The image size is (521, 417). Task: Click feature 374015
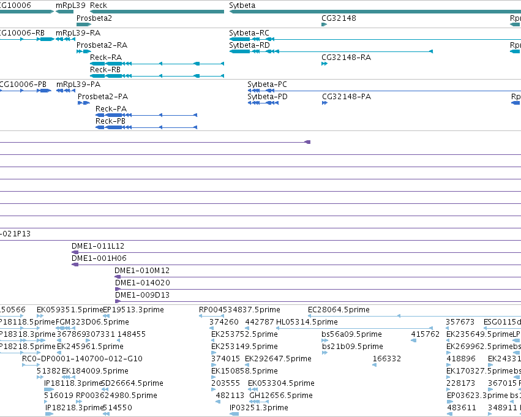tap(226, 359)
